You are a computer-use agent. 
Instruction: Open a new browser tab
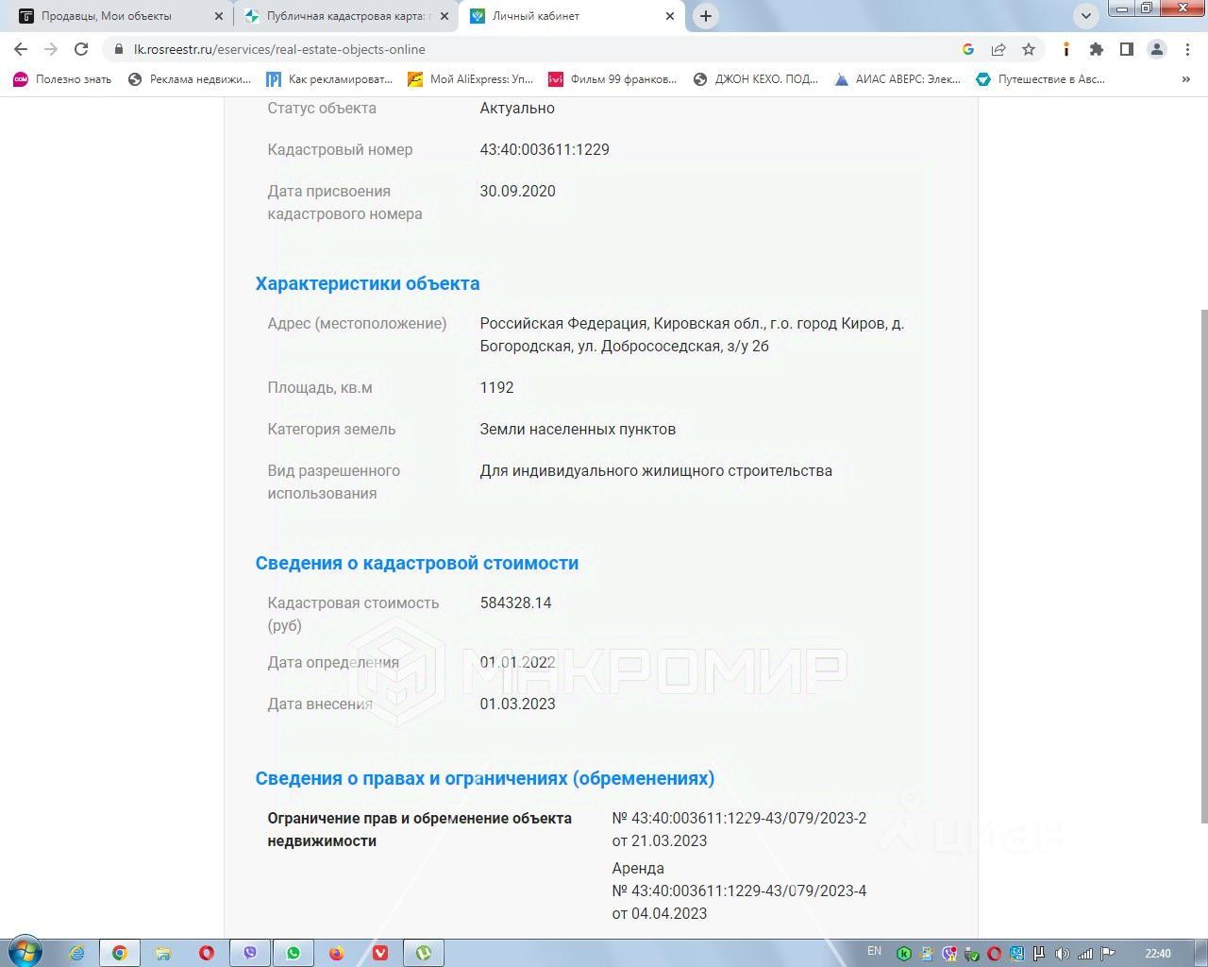coord(706,16)
